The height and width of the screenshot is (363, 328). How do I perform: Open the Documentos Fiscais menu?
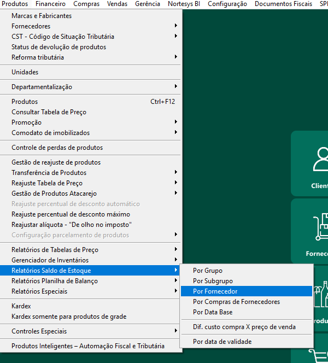283,4
